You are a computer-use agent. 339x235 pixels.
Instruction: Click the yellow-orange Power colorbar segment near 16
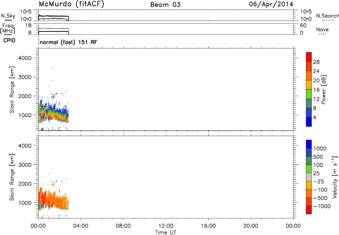click(x=309, y=84)
